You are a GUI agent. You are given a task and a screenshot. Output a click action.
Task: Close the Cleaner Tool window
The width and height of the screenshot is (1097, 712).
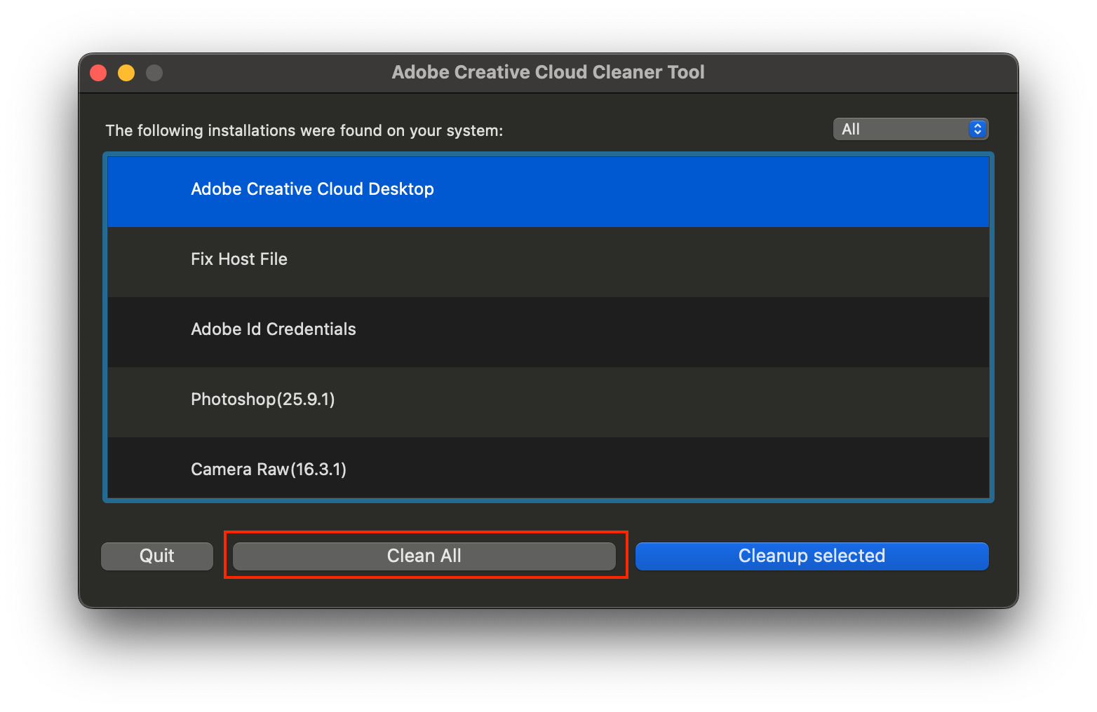click(x=98, y=72)
